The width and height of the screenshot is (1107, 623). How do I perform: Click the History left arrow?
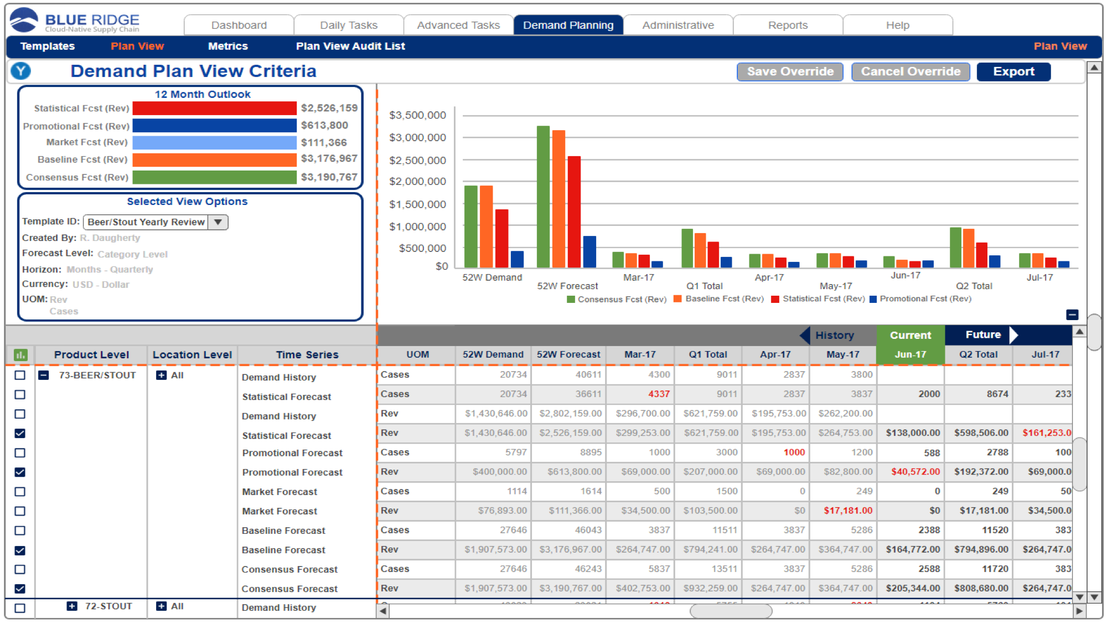[x=805, y=335]
